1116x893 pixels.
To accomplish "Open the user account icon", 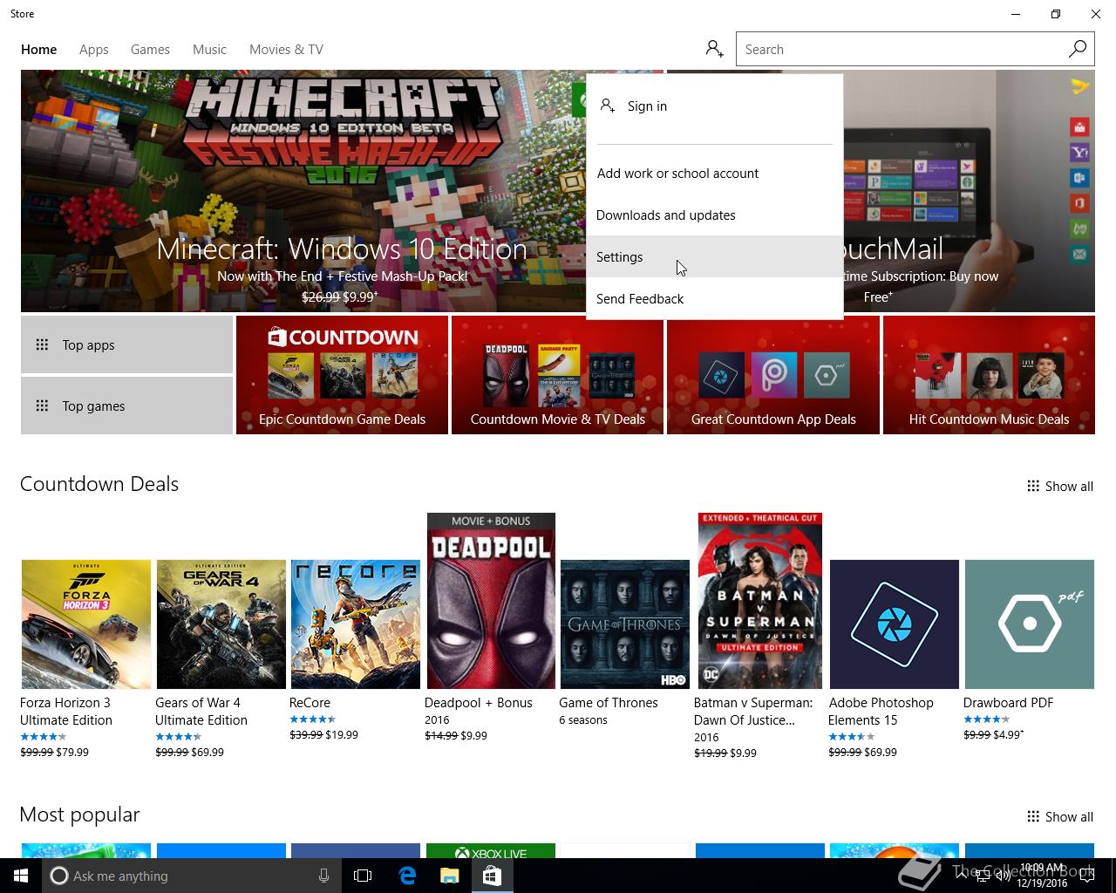I will pyautogui.click(x=714, y=49).
